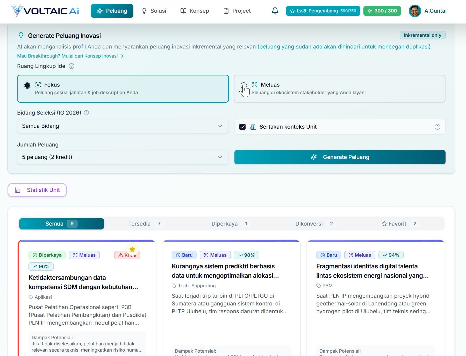Click the Lv.3 Pengembang level badge

(323, 11)
